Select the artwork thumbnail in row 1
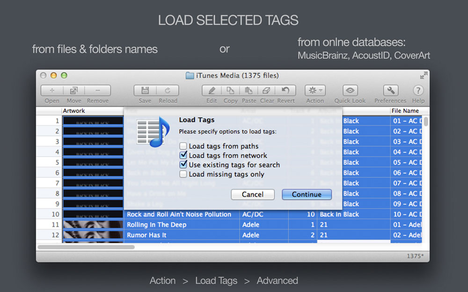The height and width of the screenshot is (292, 468). (93, 121)
